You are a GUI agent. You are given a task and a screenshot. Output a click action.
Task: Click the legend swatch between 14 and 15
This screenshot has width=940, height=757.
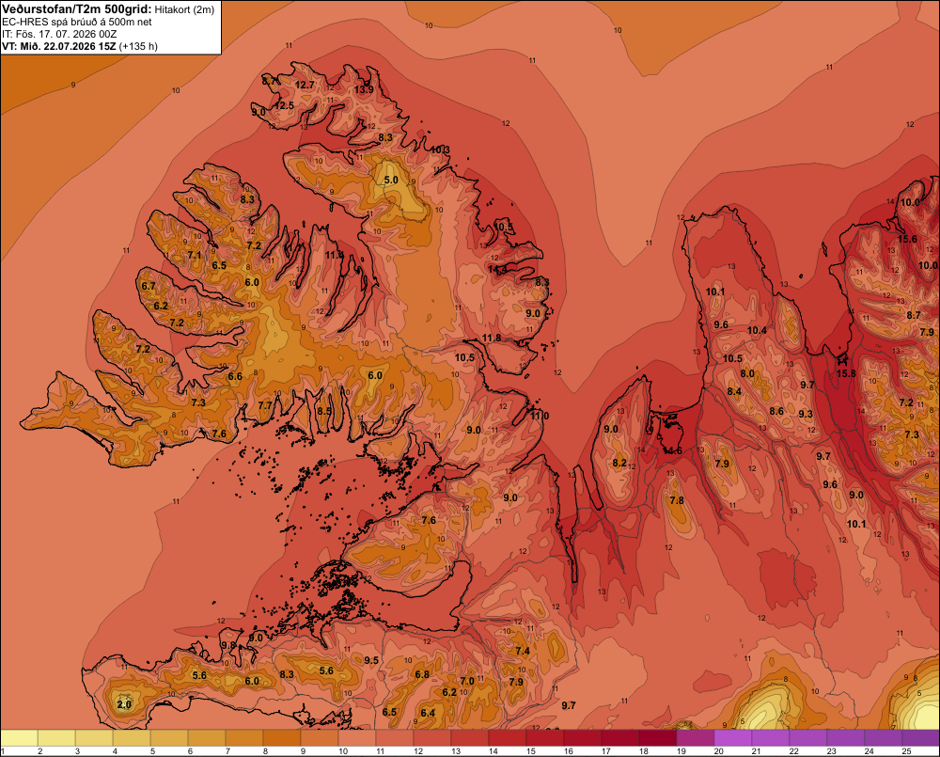point(508,738)
